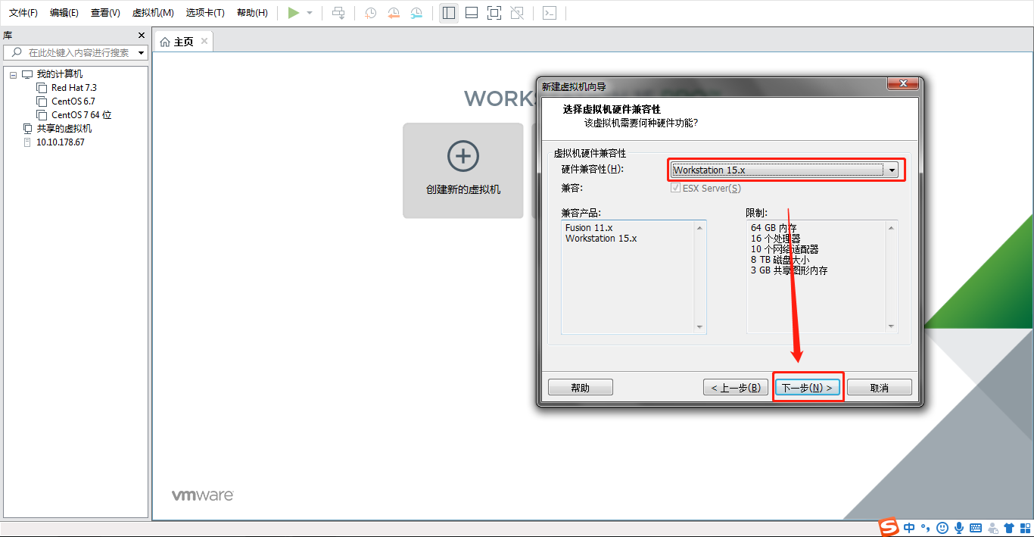This screenshot has width=1034, height=537.
Task: Click the Sogou voice input microphone icon
Action: (959, 528)
